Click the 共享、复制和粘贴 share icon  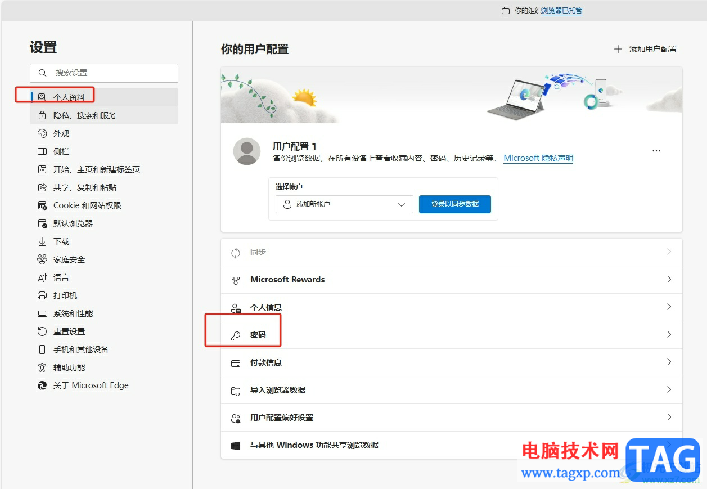click(x=42, y=187)
